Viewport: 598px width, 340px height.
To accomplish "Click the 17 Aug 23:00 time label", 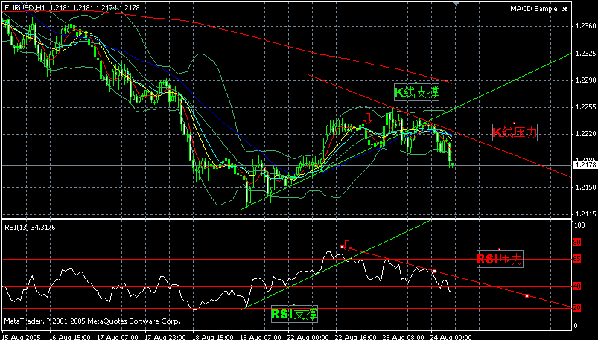I will coord(165,337).
